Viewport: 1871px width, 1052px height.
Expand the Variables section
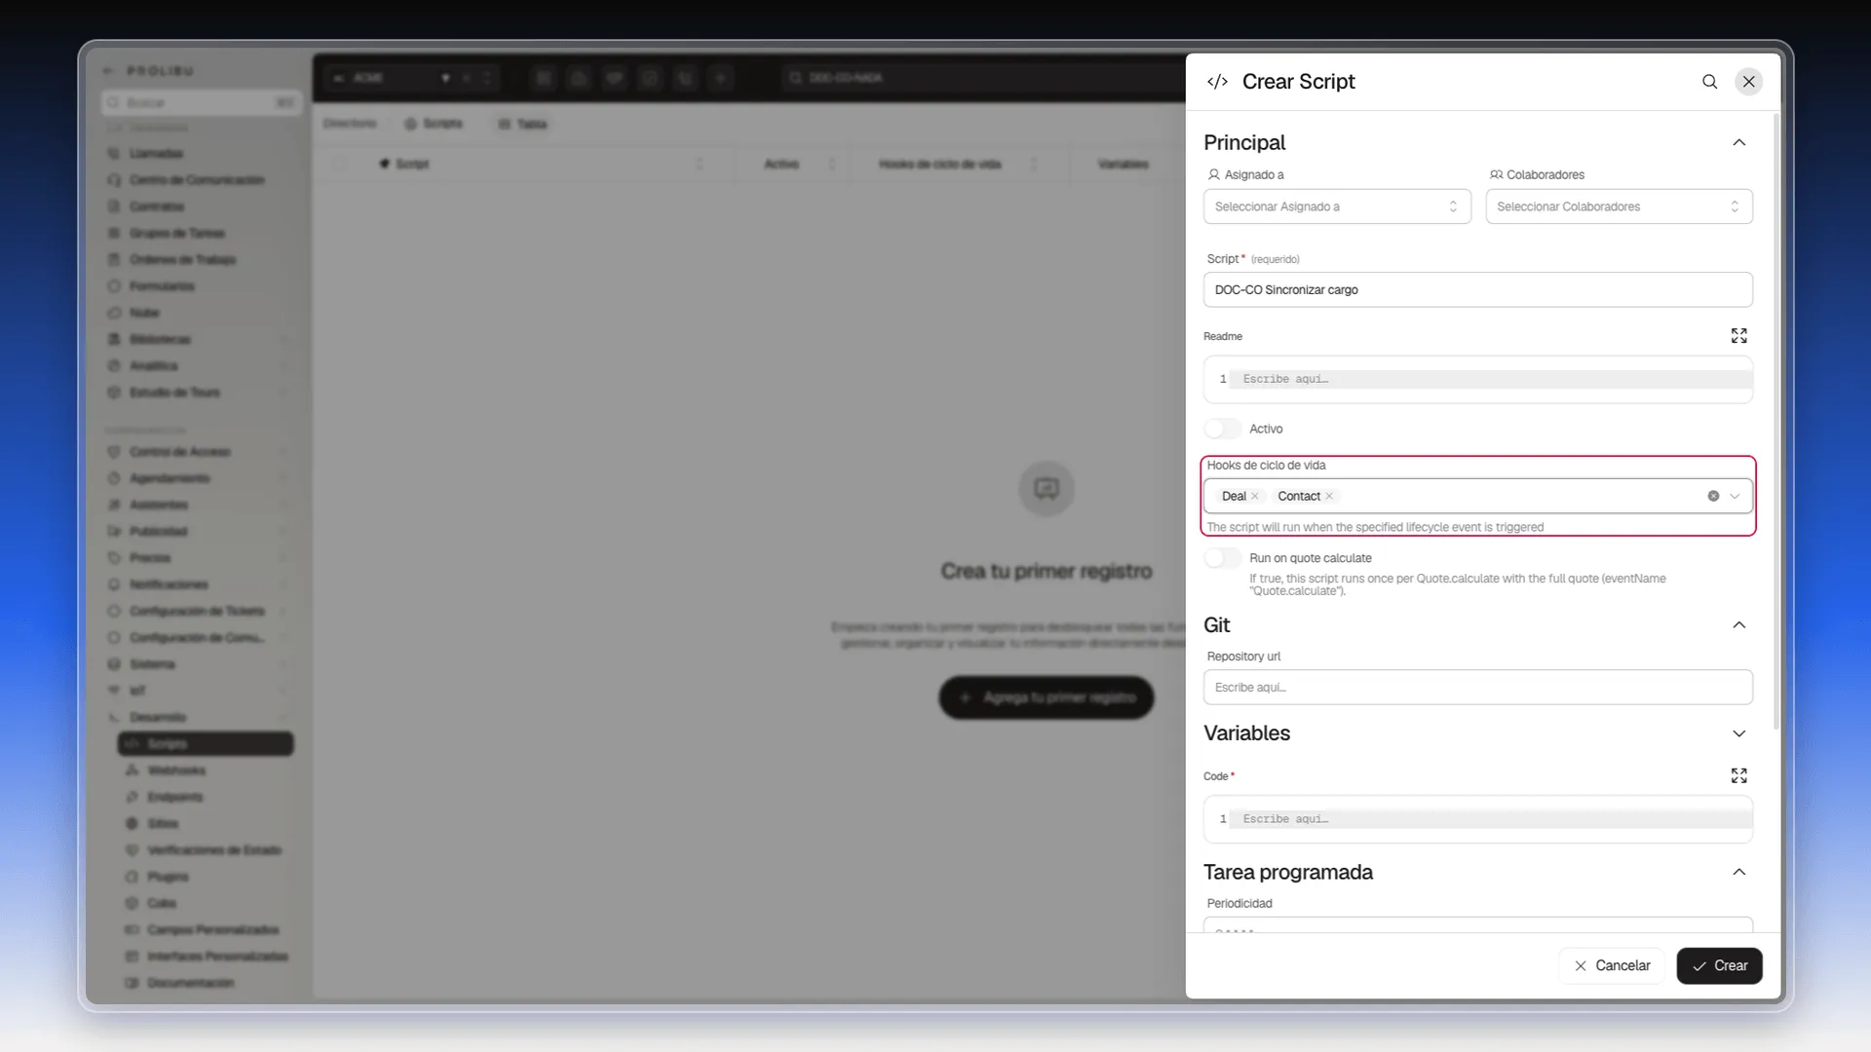1738,733
